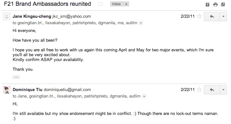Screen dimensions: 231x124
Task: Expand trimmed content ellipsis button
Action: click(x=16, y=77)
